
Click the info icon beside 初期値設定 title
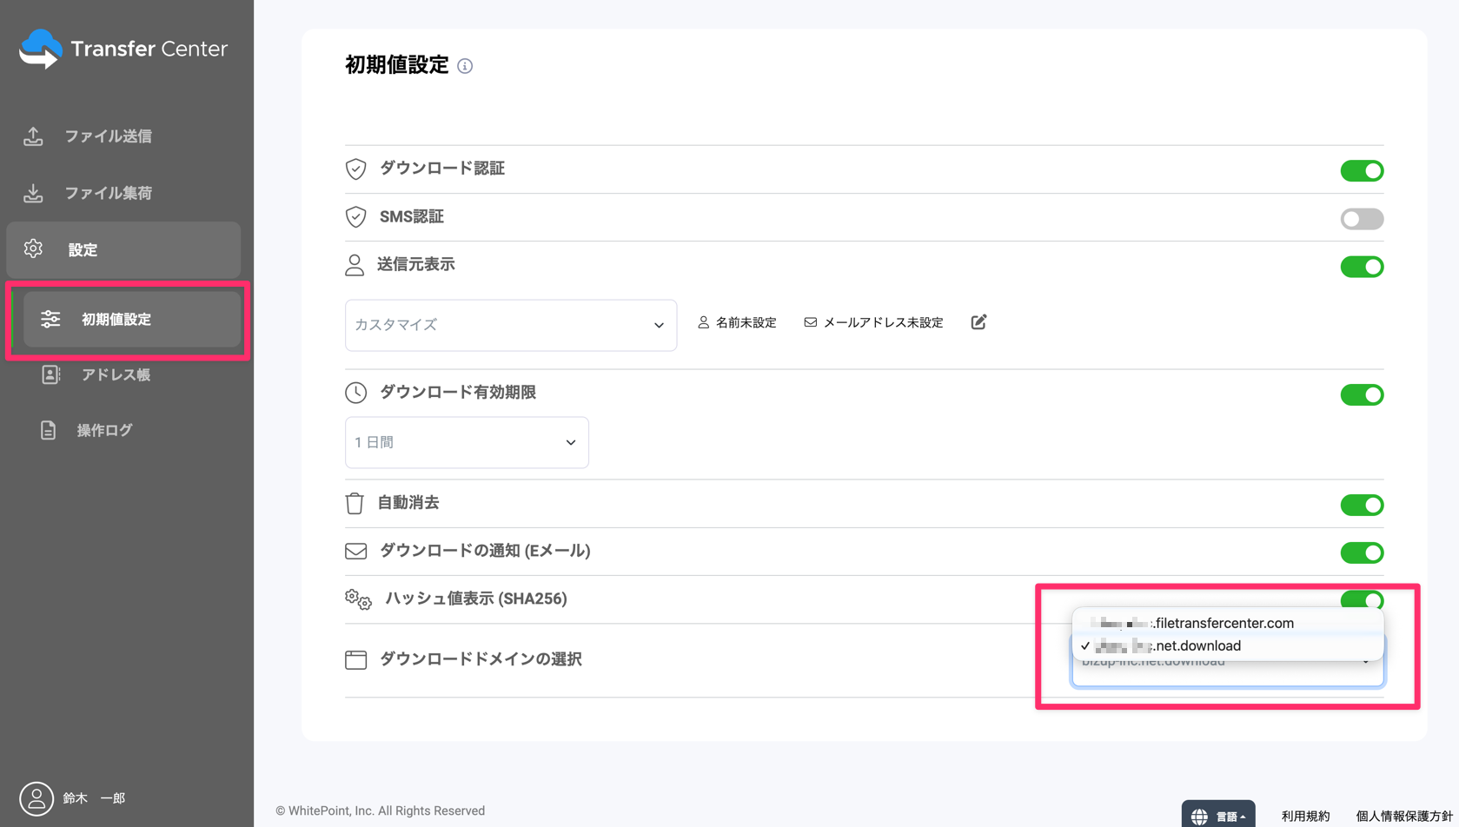click(465, 66)
